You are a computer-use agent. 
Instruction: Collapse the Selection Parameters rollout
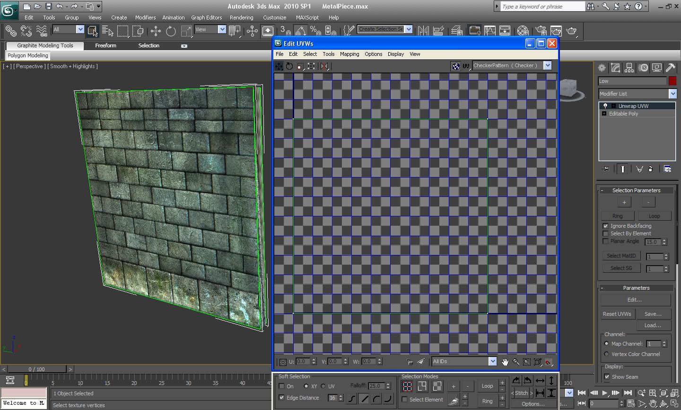[636, 190]
